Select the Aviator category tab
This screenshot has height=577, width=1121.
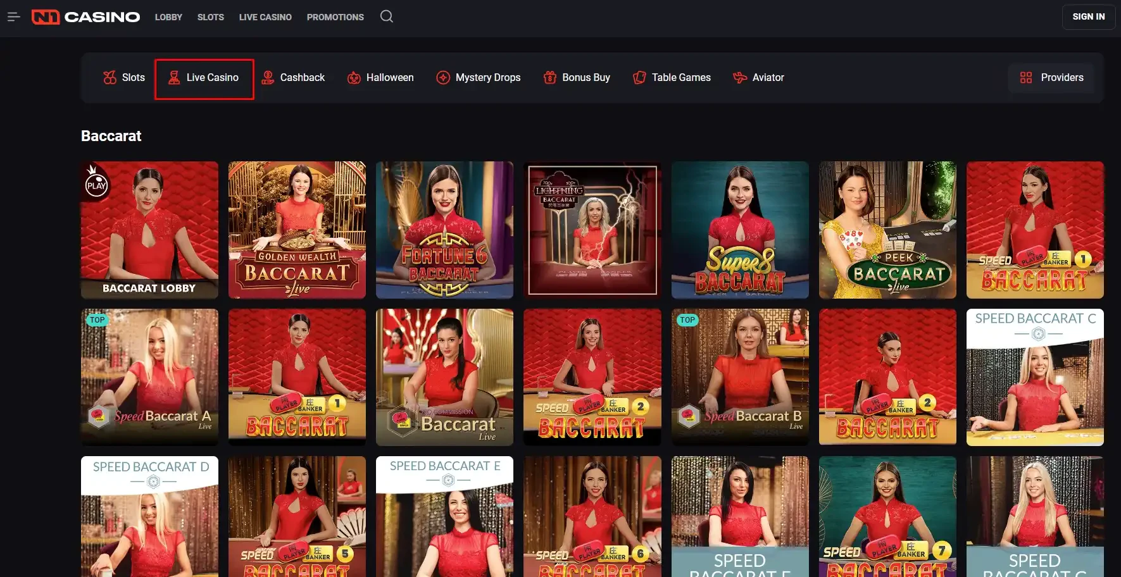tap(758, 78)
